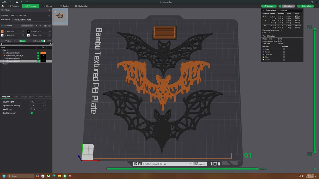Open the parameter search icon beside Advanced
This screenshot has height=179, width=319.
coord(50,41)
